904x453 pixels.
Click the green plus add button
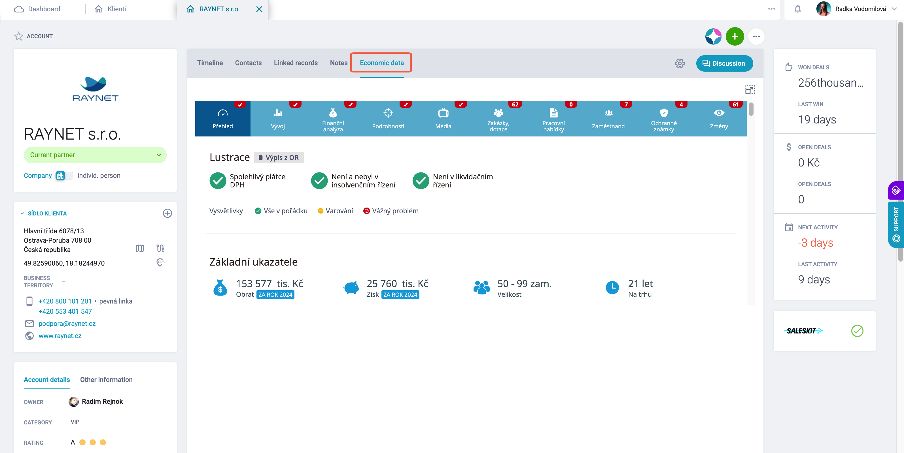(x=735, y=37)
